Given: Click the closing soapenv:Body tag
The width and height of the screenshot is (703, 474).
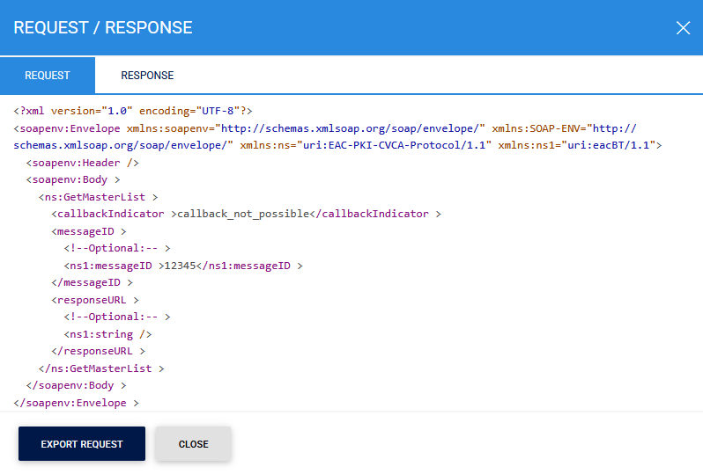Looking at the screenshot, I should point(77,385).
